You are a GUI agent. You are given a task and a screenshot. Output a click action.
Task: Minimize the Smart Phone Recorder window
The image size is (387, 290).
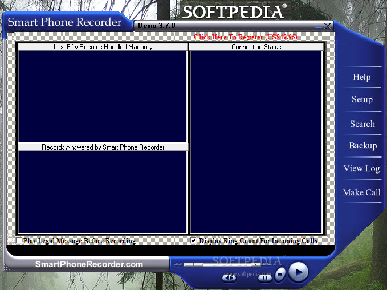coord(319,27)
